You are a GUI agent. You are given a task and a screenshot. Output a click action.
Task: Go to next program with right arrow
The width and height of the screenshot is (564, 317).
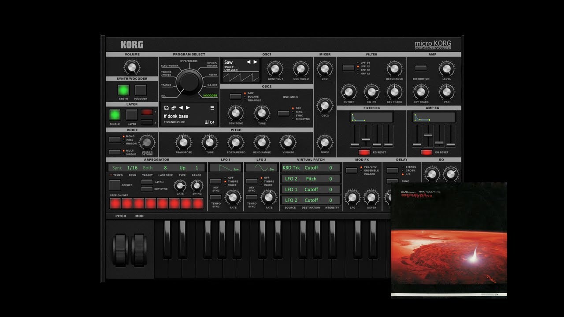pos(188,108)
